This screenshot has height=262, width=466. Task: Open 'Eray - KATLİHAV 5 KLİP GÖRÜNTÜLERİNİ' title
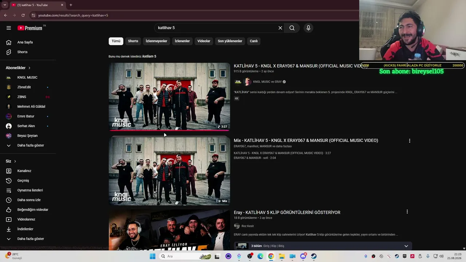(287, 213)
